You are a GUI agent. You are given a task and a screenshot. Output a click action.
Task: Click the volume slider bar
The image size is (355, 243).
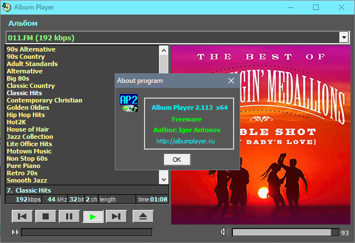(x=286, y=232)
